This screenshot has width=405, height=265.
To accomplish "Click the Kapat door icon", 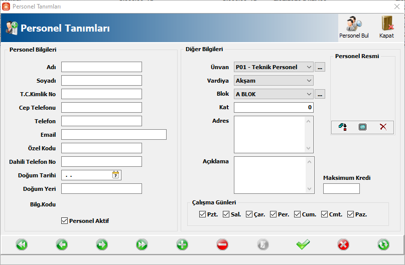I will pos(386,25).
